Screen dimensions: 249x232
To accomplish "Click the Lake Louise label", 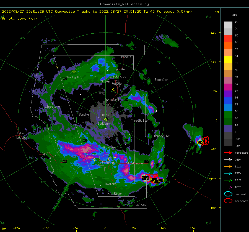I will [21, 135].
